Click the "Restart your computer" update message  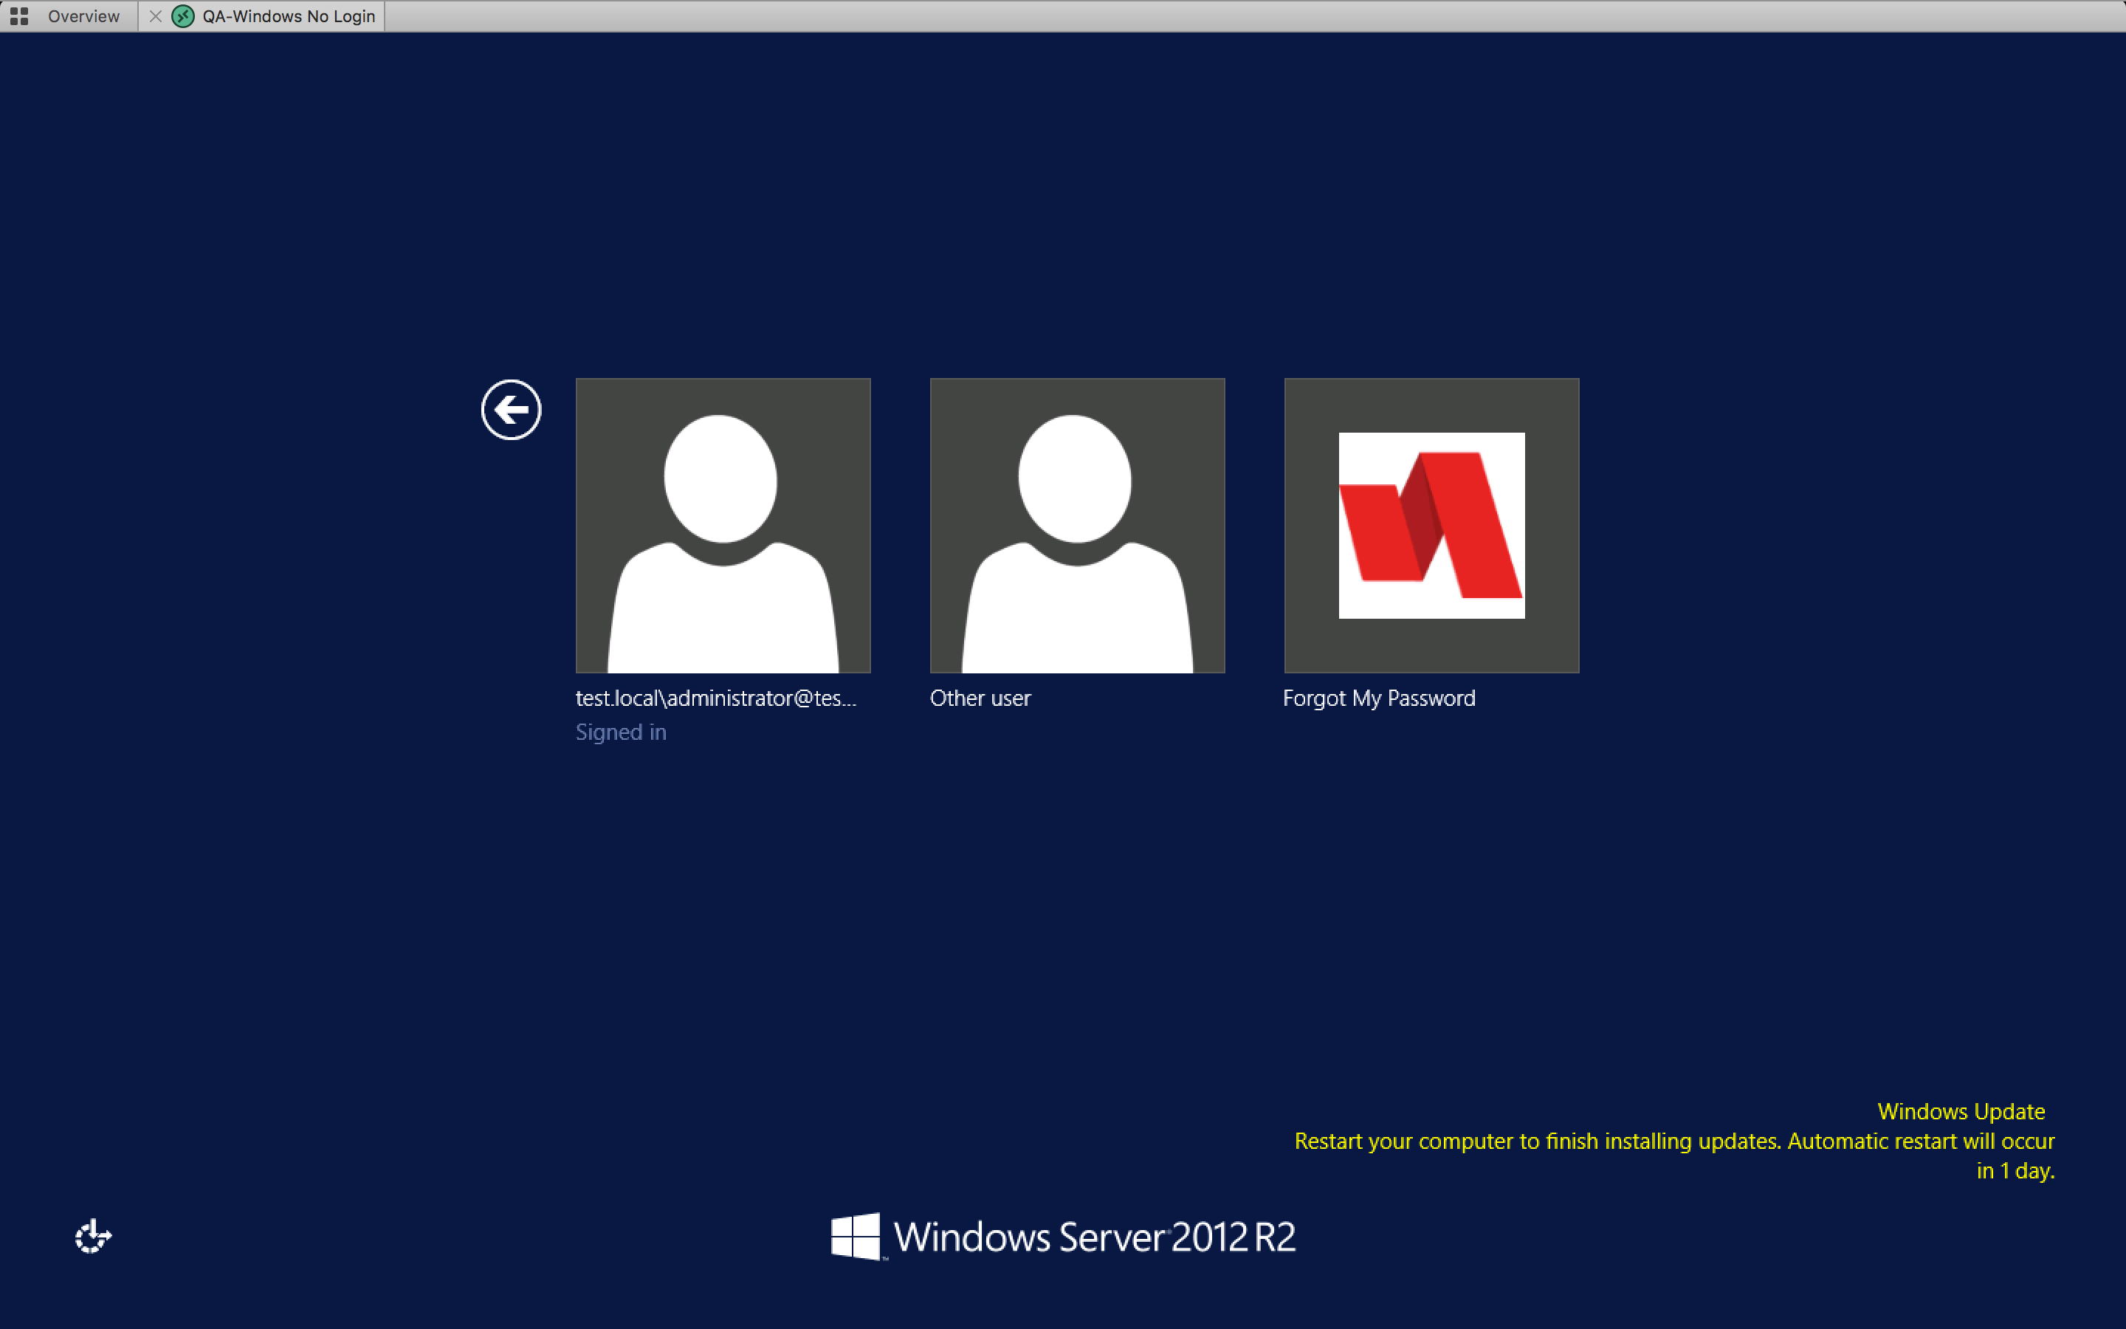click(x=1674, y=1155)
